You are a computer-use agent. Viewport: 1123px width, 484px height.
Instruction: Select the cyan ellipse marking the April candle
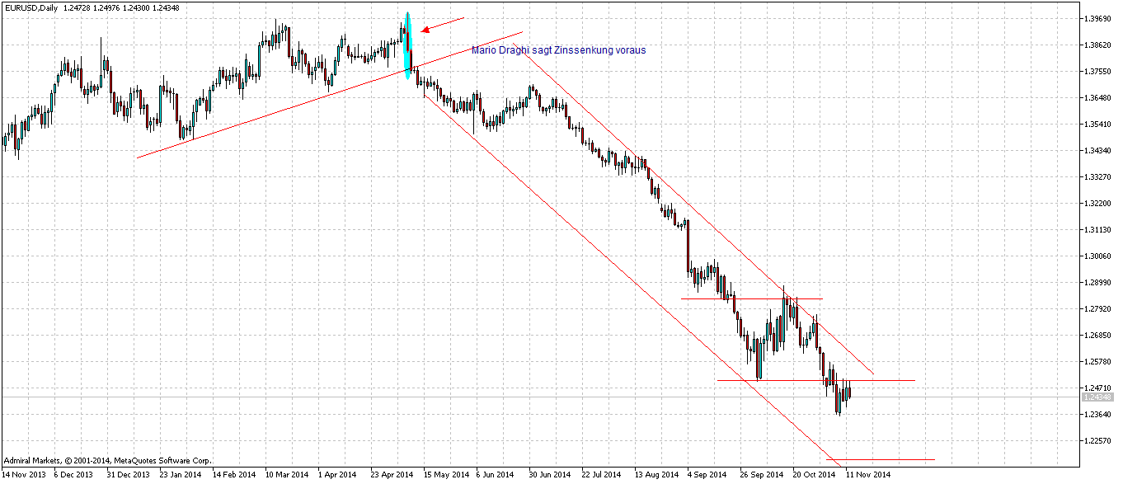tap(407, 46)
